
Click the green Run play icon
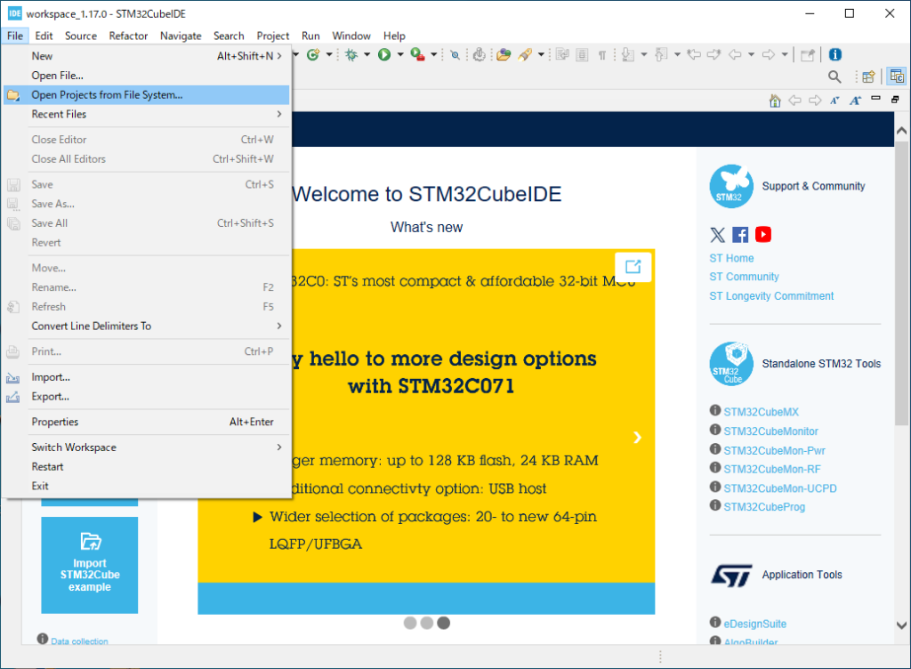(384, 54)
